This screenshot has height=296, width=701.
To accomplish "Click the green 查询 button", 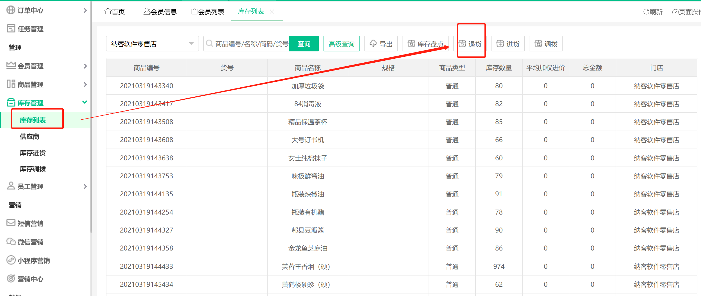I will click(x=304, y=44).
